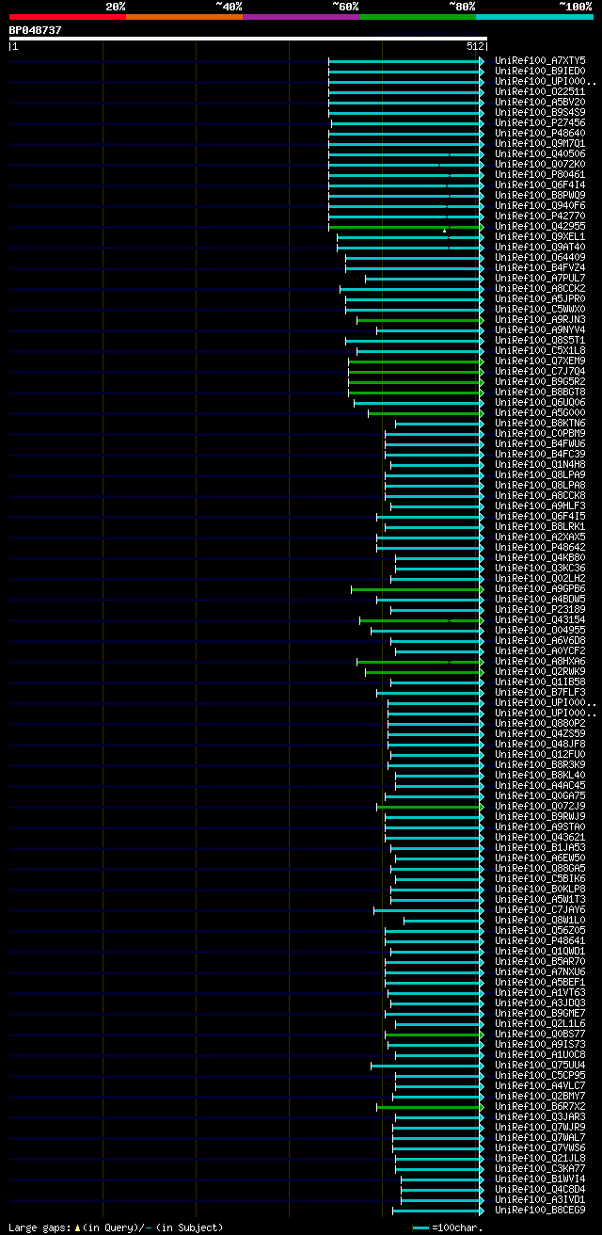
Task: Click the green alignment bar for UniRef100_Q43154
Action: tap(421, 619)
